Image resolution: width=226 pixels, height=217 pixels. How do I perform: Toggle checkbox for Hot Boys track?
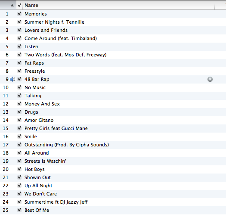(19, 169)
